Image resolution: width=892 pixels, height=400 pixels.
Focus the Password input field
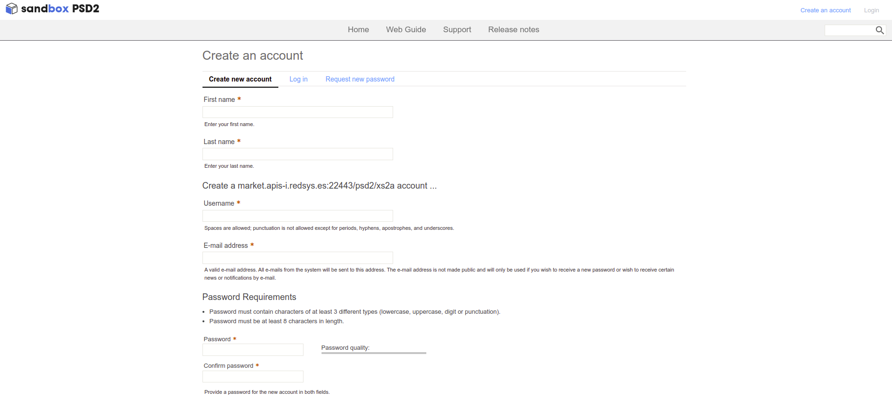(253, 350)
